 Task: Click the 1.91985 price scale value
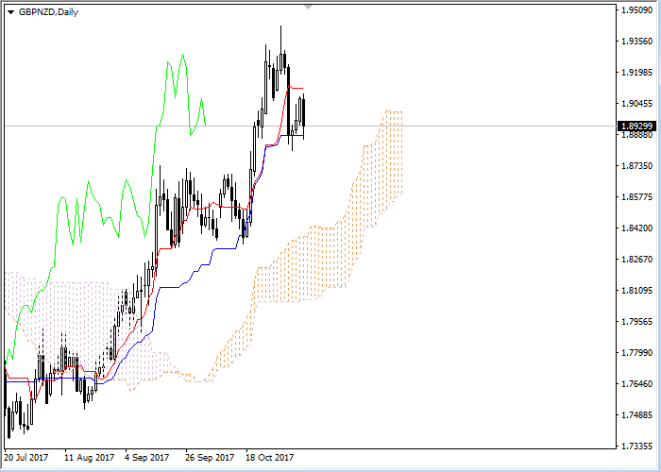point(636,73)
